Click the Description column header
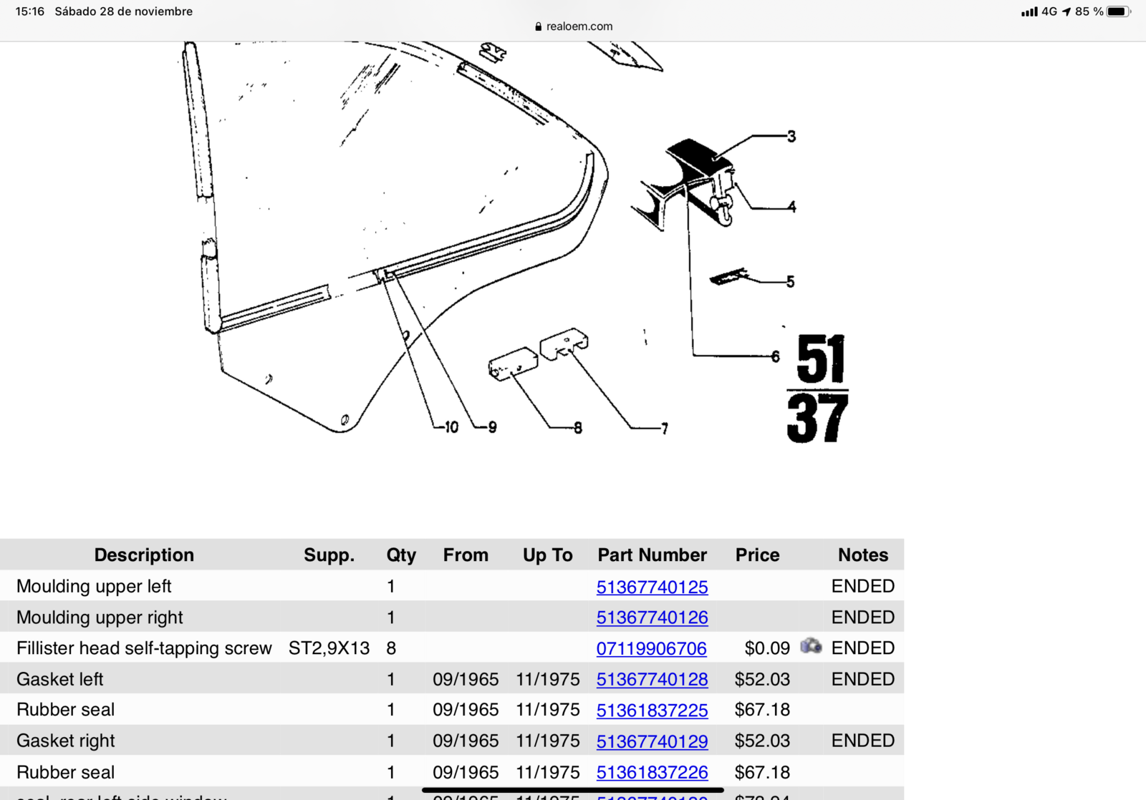Screen dimensions: 1146x800 tap(144, 555)
